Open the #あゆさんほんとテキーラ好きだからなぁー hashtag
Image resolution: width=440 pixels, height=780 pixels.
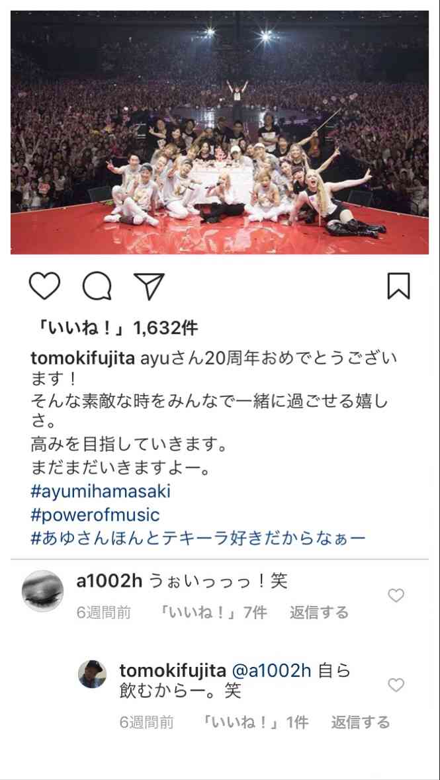coord(198,539)
